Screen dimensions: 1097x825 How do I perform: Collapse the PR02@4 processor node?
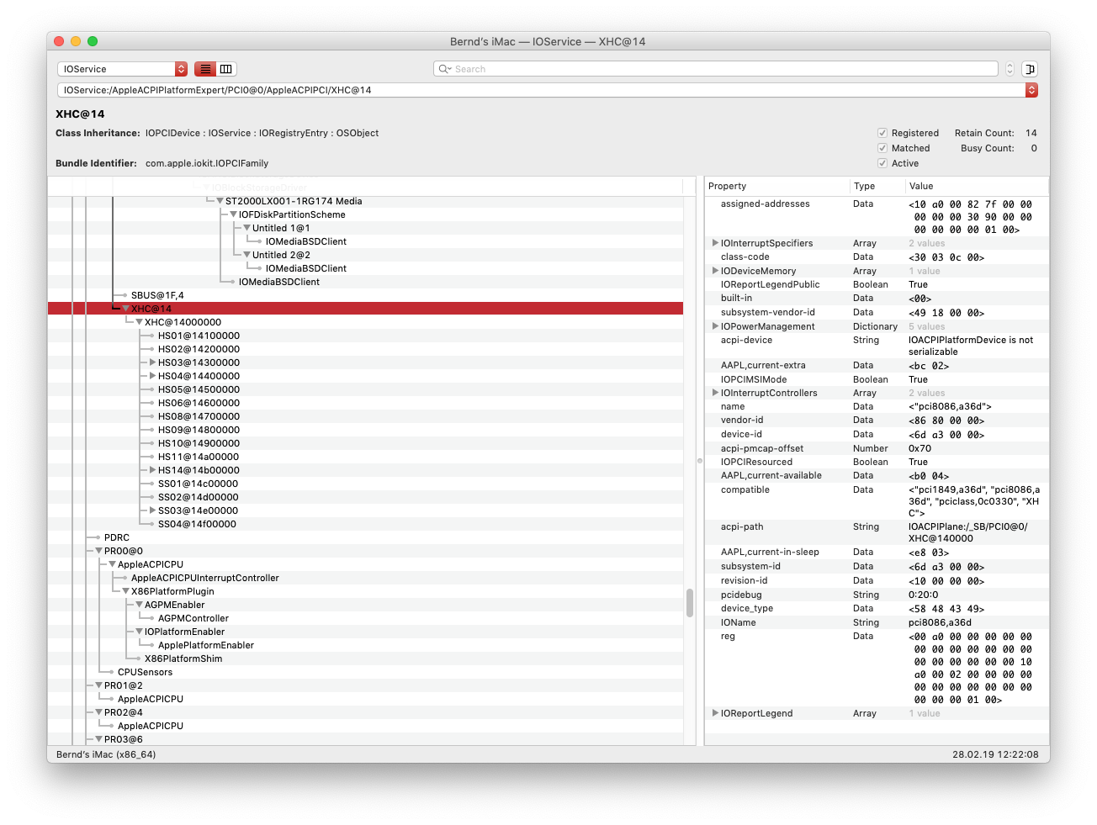tap(98, 712)
